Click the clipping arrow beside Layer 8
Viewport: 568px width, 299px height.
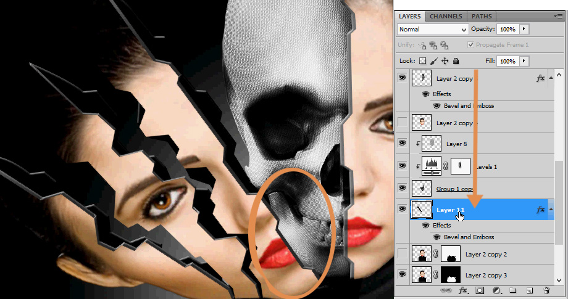click(x=418, y=144)
